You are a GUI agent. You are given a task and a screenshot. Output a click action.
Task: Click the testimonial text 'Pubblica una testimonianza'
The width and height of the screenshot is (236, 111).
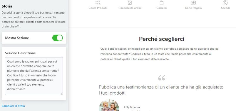161,90
